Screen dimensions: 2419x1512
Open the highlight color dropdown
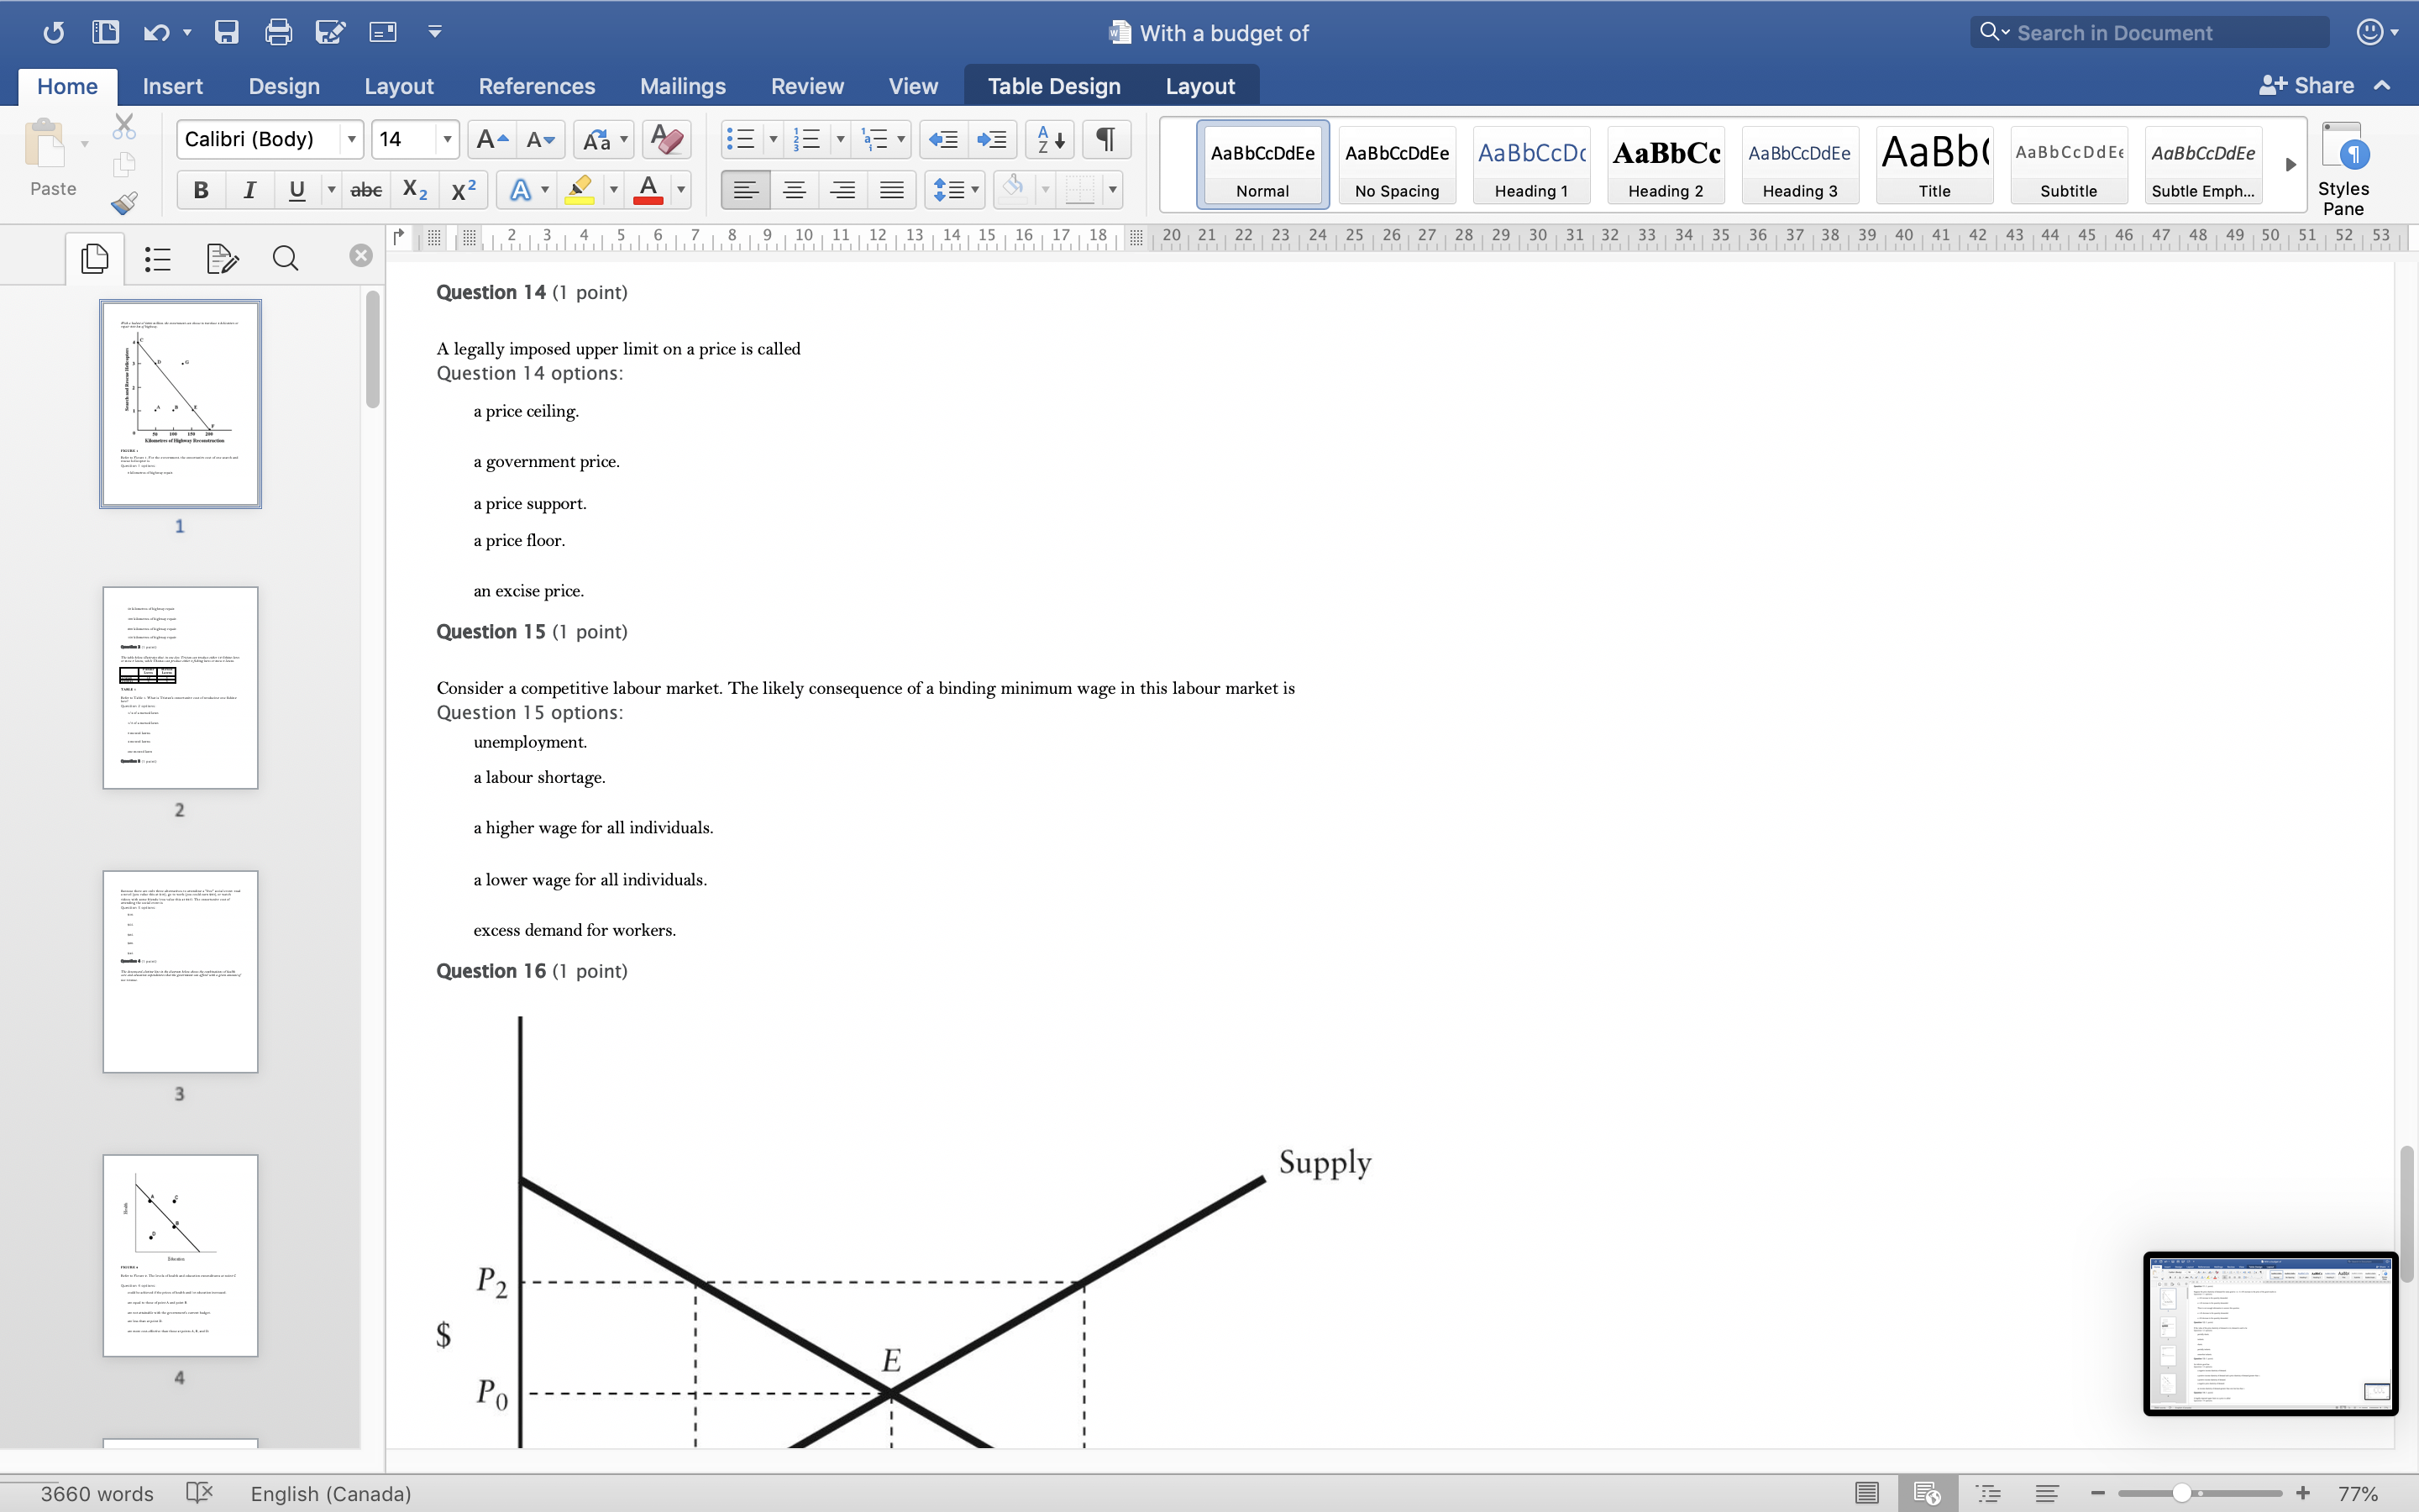[x=614, y=189]
